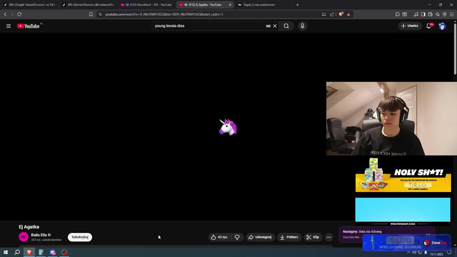The width and height of the screenshot is (457, 257).
Task: Create a clip with Klip button
Action: coord(313,237)
